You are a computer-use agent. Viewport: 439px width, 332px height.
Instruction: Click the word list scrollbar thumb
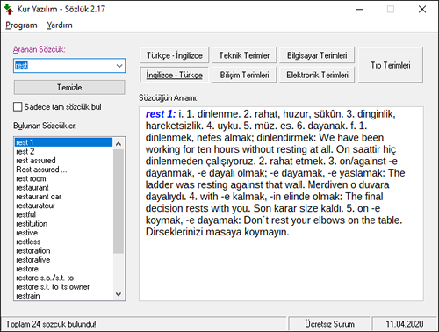click(x=119, y=201)
